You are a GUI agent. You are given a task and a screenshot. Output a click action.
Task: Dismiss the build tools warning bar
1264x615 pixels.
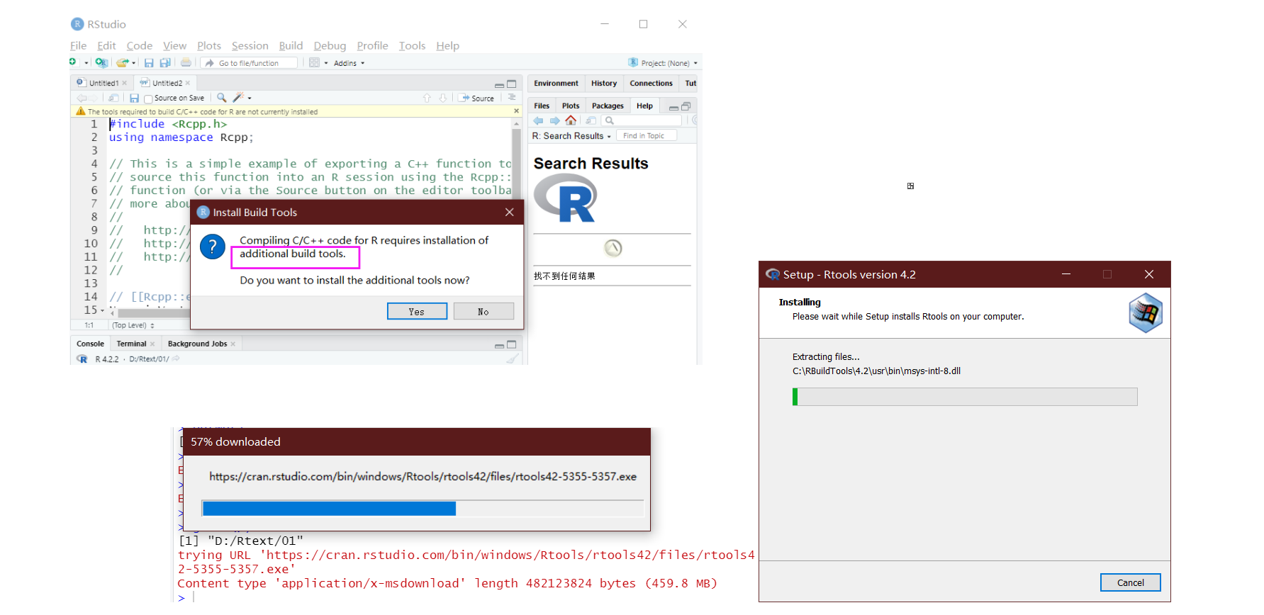pyautogui.click(x=516, y=111)
